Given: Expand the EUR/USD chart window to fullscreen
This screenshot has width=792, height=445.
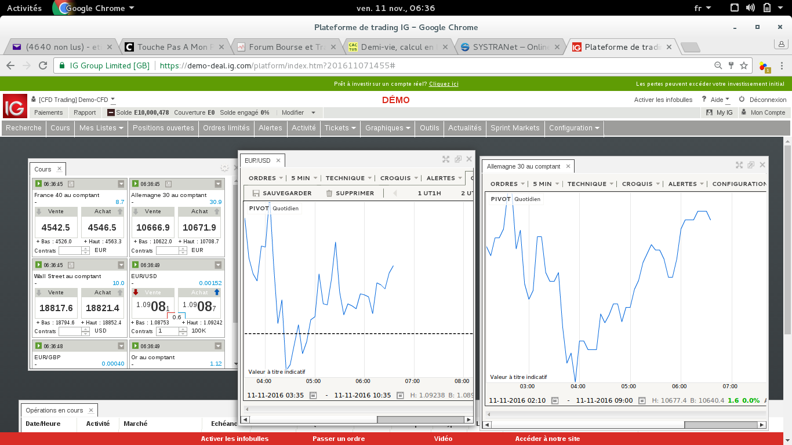Looking at the screenshot, I should [446, 159].
